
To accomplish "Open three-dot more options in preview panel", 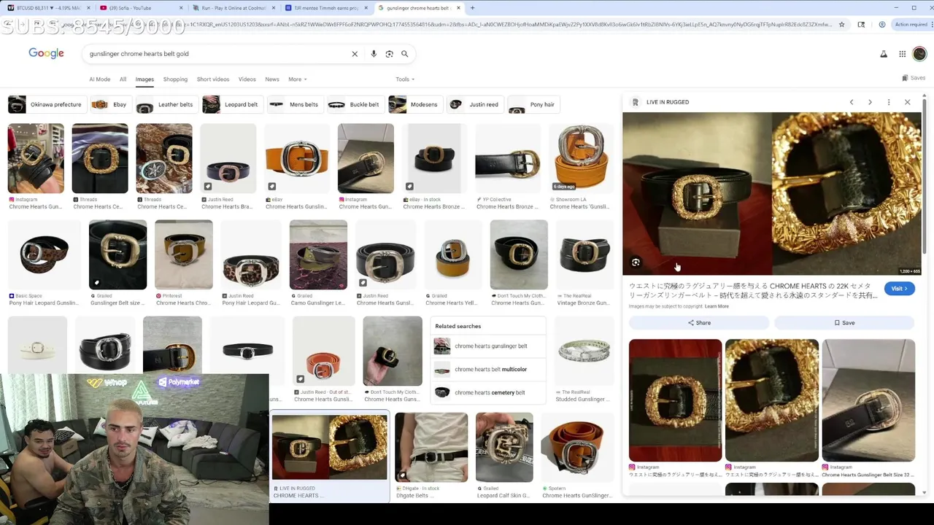I will click(x=889, y=102).
